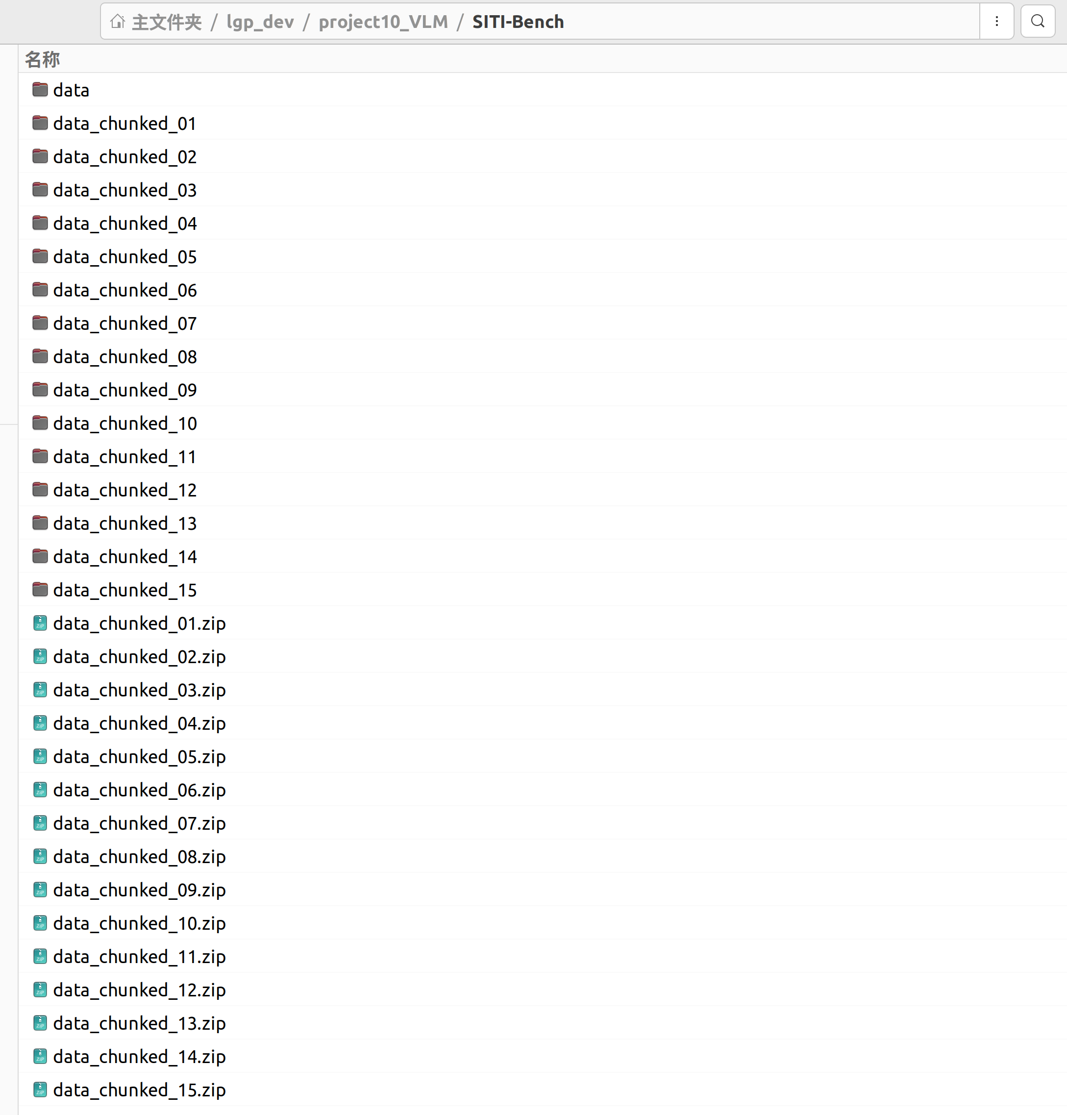Image resolution: width=1067 pixels, height=1115 pixels.
Task: Select data_chunked_12 folder name
Action: (x=124, y=491)
